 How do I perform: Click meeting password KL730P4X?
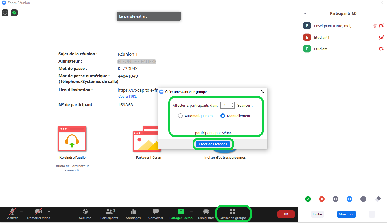tap(128, 69)
